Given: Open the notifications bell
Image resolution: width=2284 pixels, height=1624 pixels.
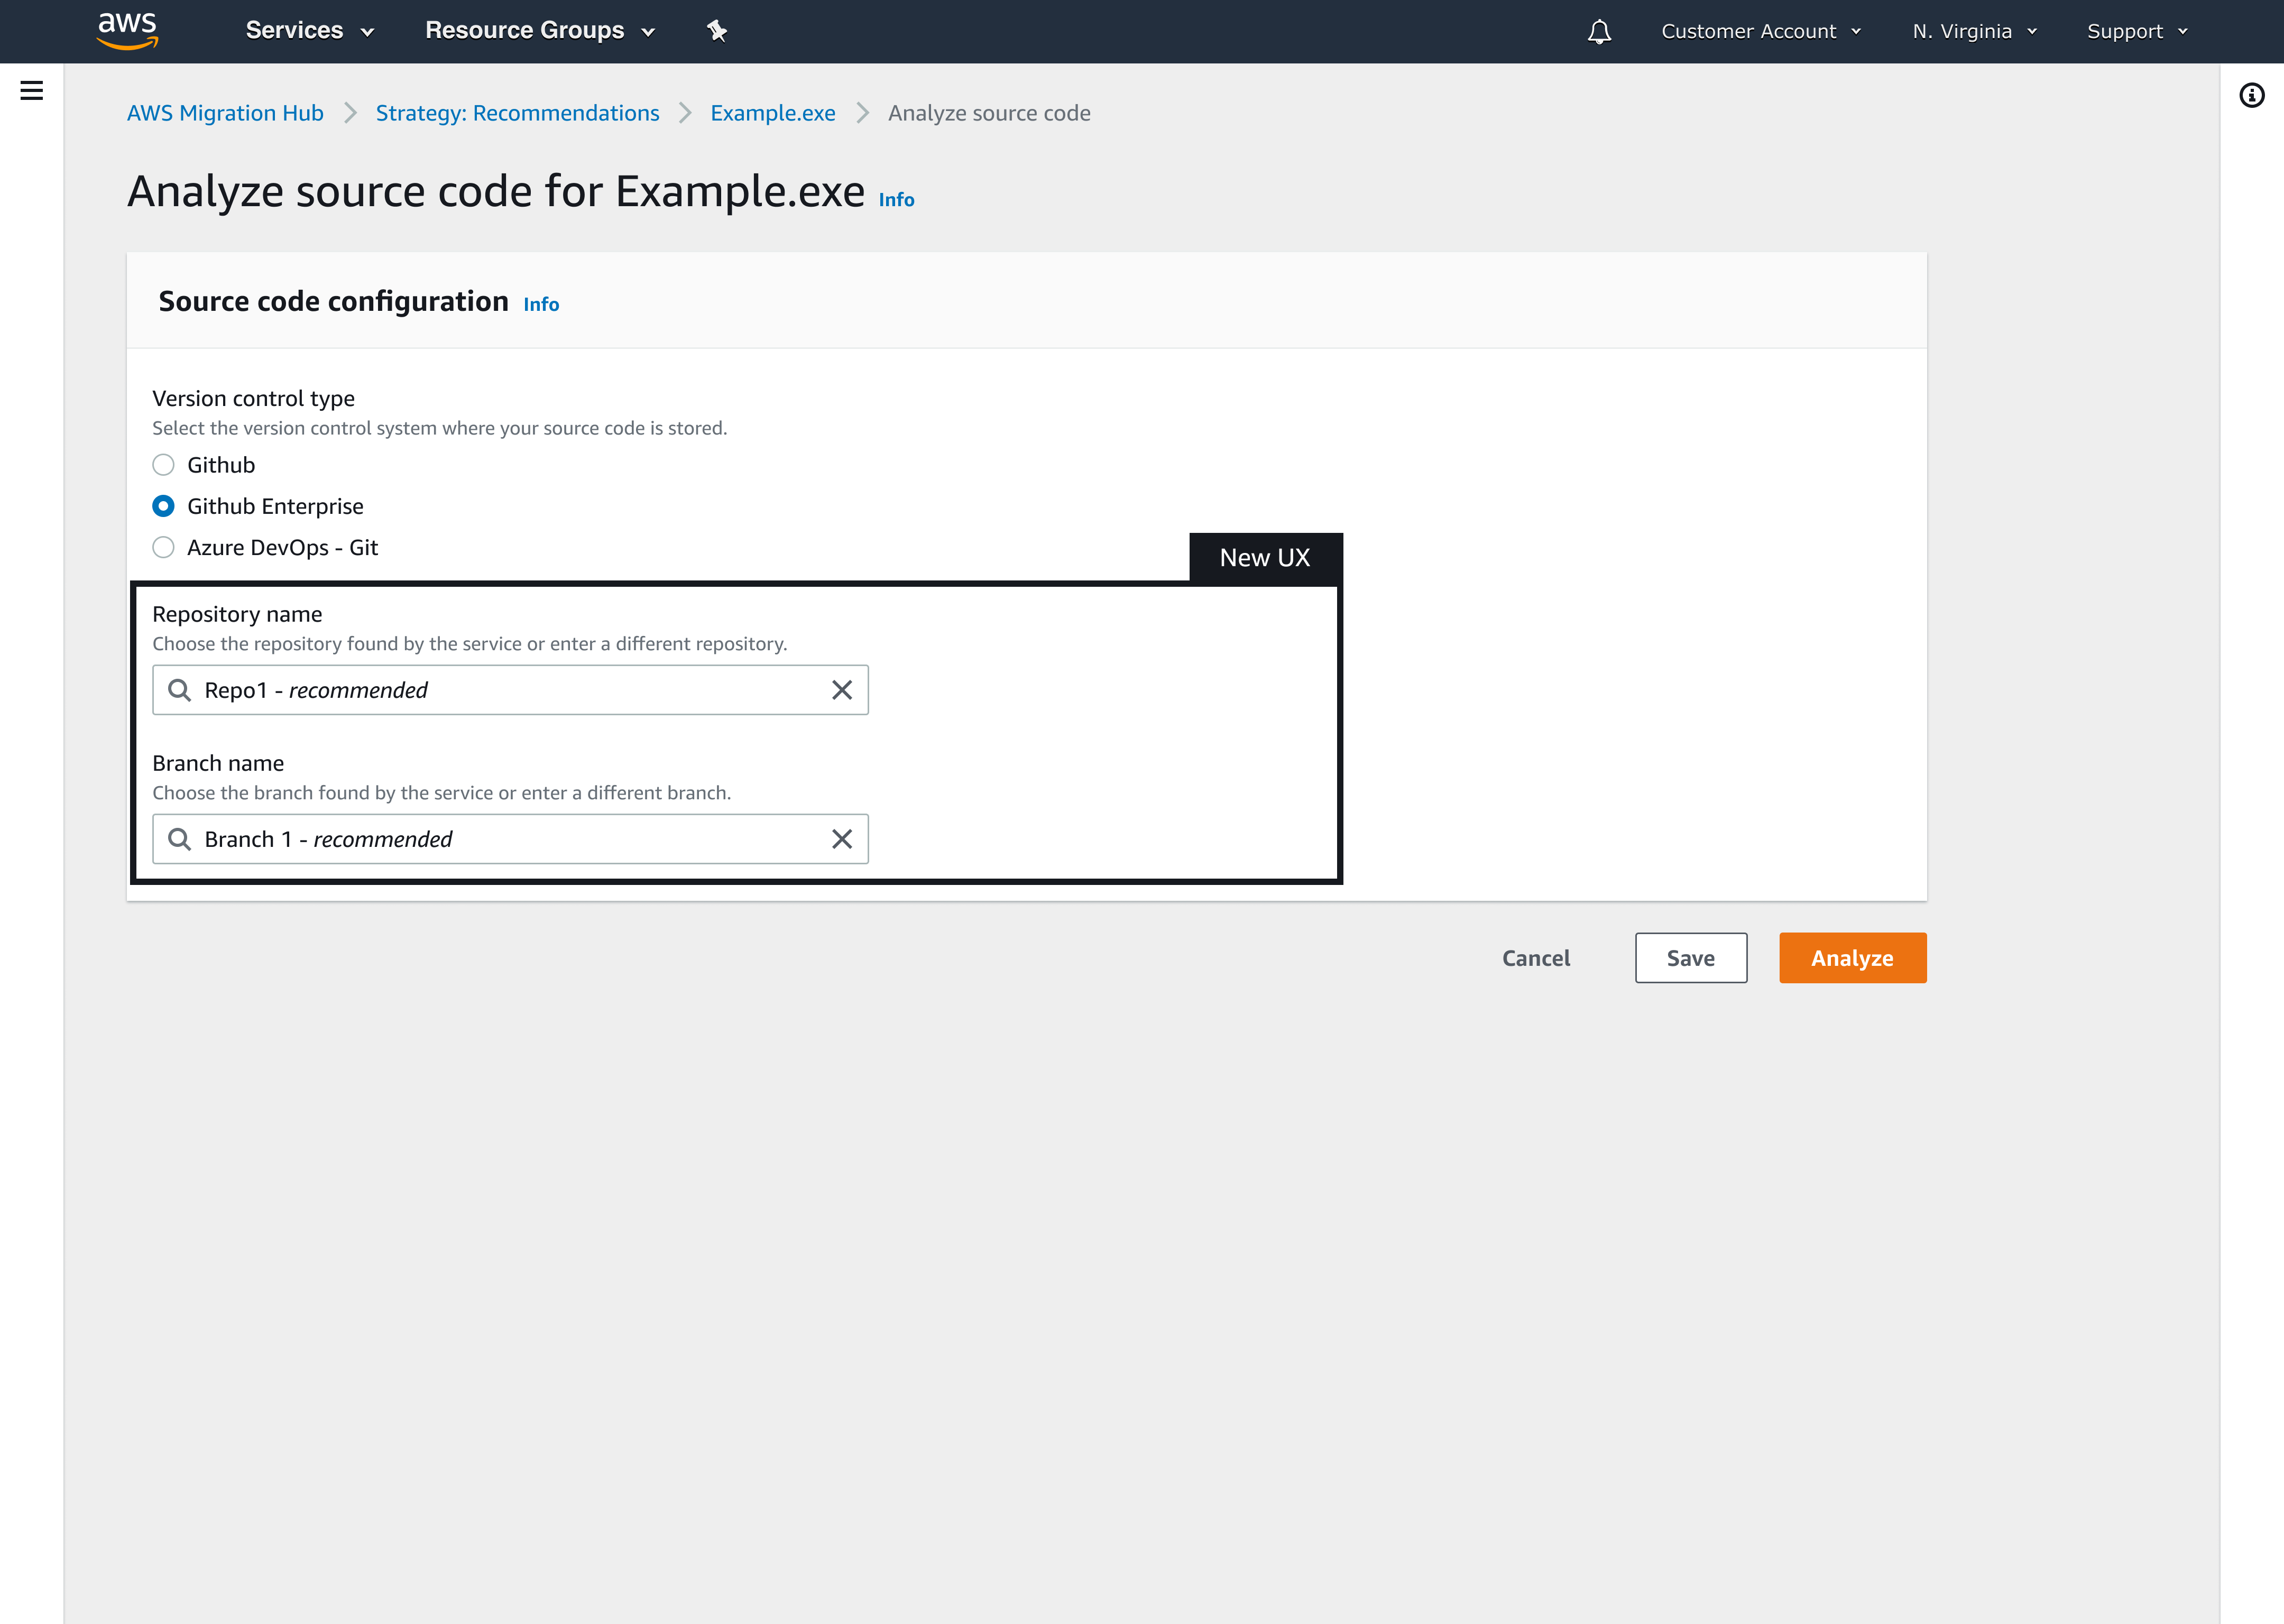Looking at the screenshot, I should pyautogui.click(x=1599, y=32).
